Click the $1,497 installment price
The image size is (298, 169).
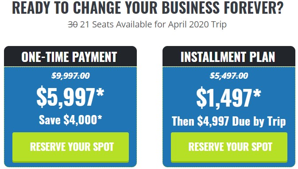224,98
